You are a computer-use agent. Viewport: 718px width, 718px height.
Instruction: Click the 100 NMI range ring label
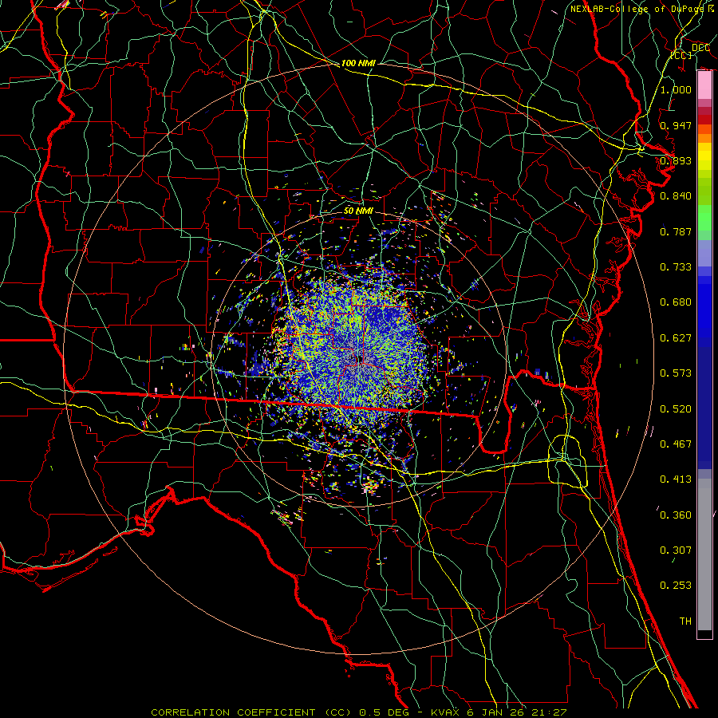[358, 63]
